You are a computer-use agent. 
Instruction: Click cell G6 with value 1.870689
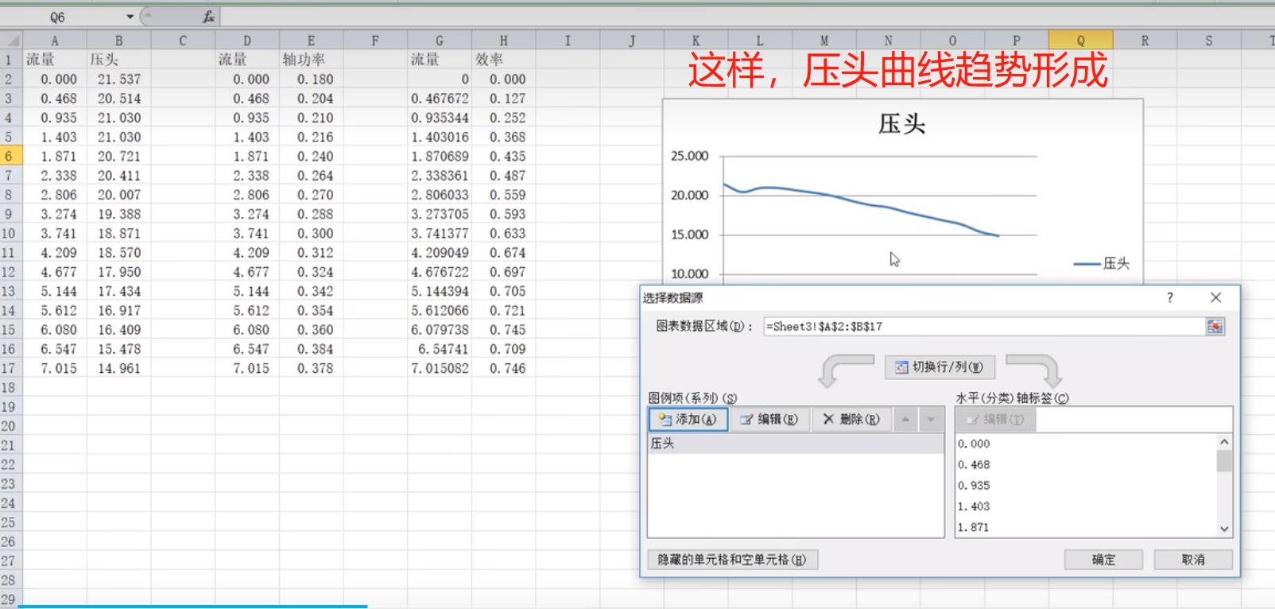(x=440, y=156)
